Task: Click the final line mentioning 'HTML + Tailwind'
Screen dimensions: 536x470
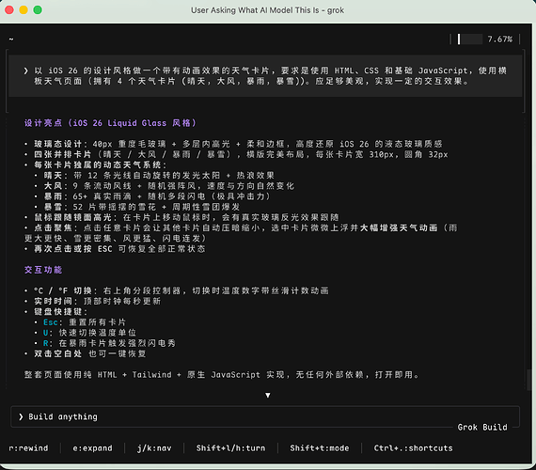Action: 222,375
